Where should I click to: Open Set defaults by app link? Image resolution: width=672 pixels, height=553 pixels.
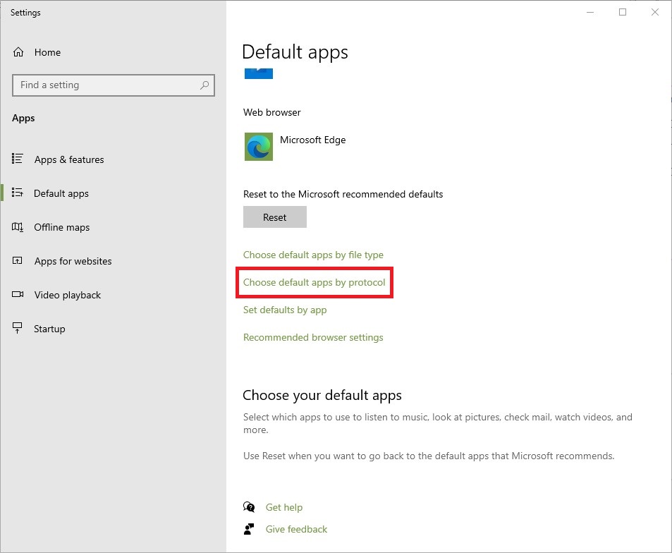point(285,310)
